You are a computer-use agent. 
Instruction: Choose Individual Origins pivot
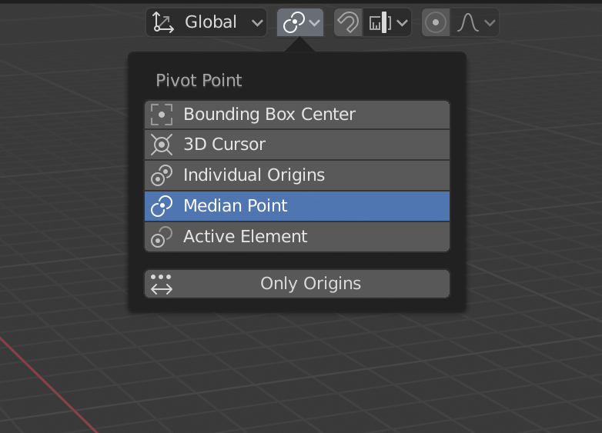pyautogui.click(x=297, y=175)
